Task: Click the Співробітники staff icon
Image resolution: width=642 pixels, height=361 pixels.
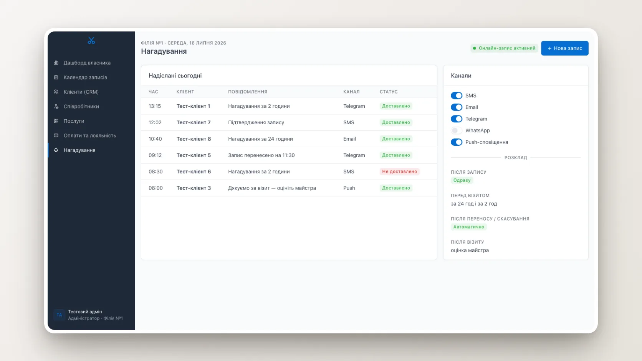Action: pos(56,106)
